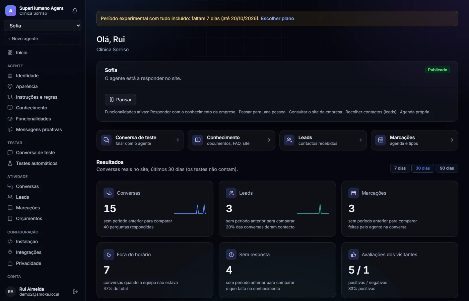The image size is (469, 301).
Task: Create a new agent with Novo agente
Action: tap(43, 39)
